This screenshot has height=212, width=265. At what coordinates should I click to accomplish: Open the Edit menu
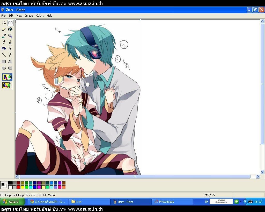[x=11, y=16]
